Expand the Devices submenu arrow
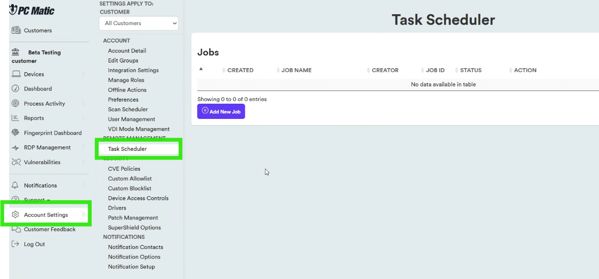This screenshot has width=599, height=279. (x=83, y=74)
